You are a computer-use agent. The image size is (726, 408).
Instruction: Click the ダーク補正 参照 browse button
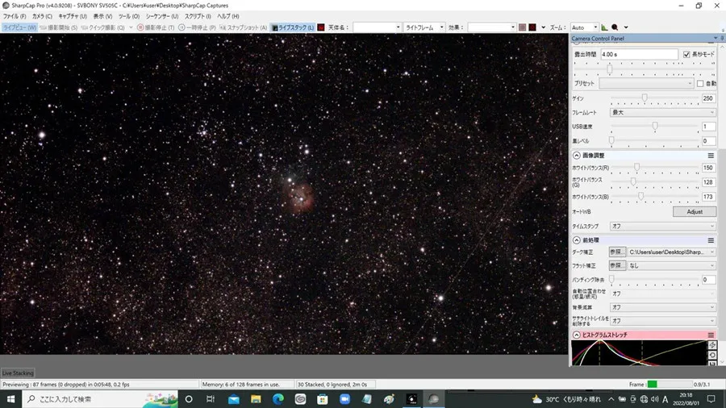point(617,252)
